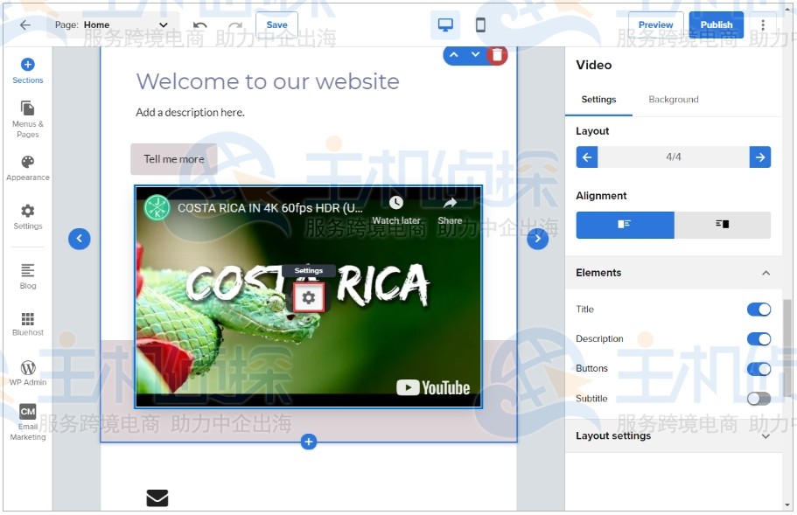
Task: Click the WP Admin sidebar icon
Action: [x=28, y=372]
